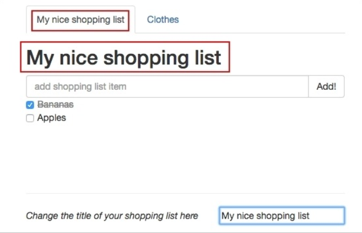Switch to the Clothes tab
The width and height of the screenshot is (362, 233).
click(163, 20)
